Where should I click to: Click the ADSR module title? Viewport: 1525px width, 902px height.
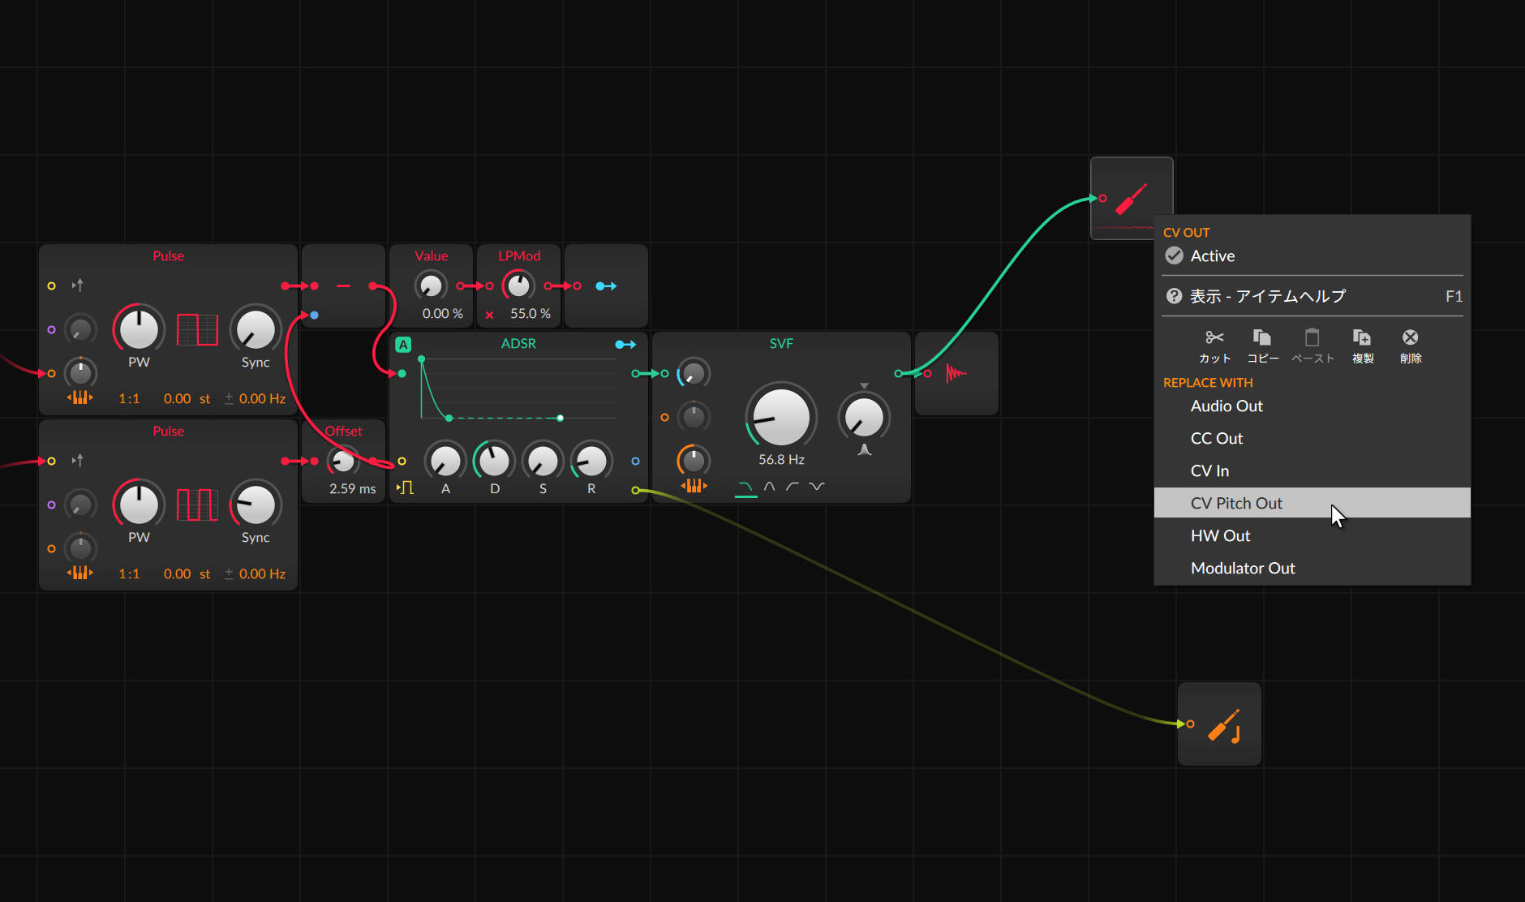click(518, 343)
